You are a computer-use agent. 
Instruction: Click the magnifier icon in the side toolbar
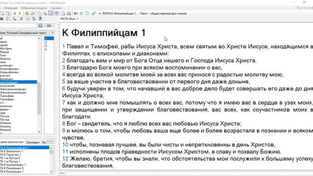pyautogui.click(x=14, y=19)
